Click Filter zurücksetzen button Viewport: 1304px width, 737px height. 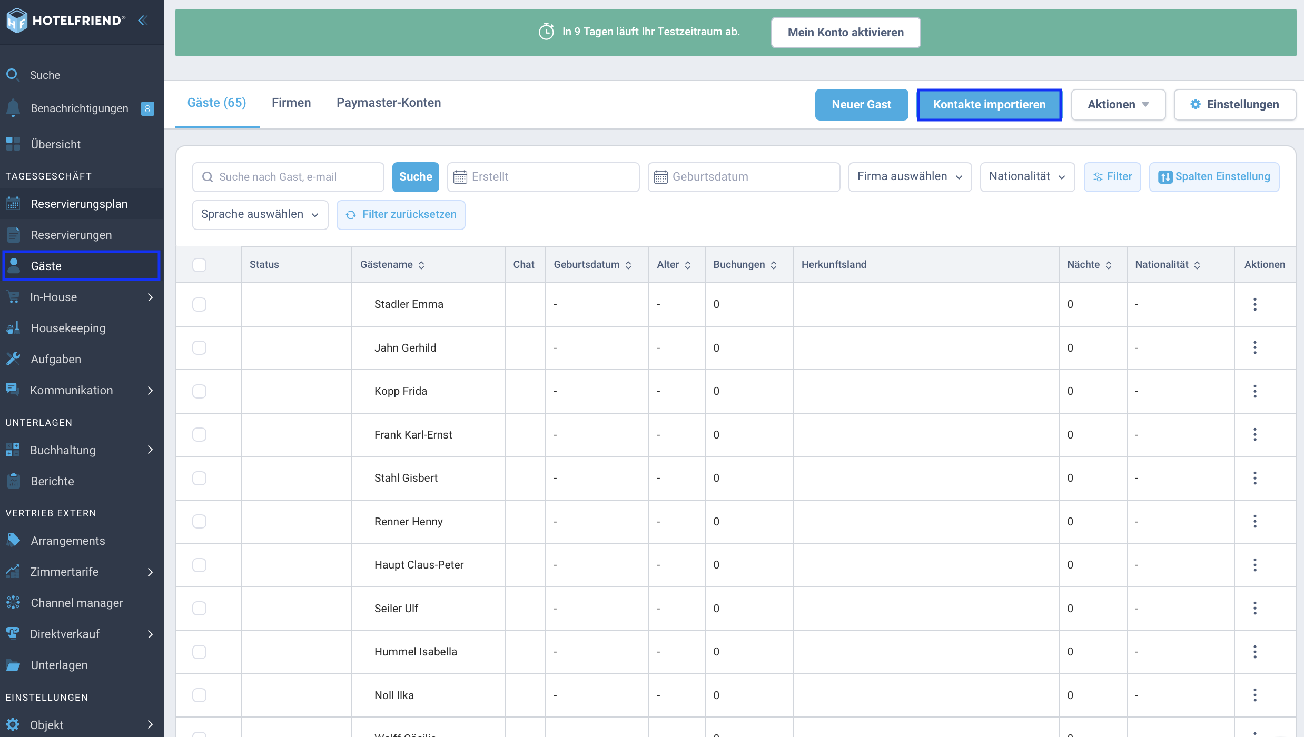pyautogui.click(x=401, y=215)
